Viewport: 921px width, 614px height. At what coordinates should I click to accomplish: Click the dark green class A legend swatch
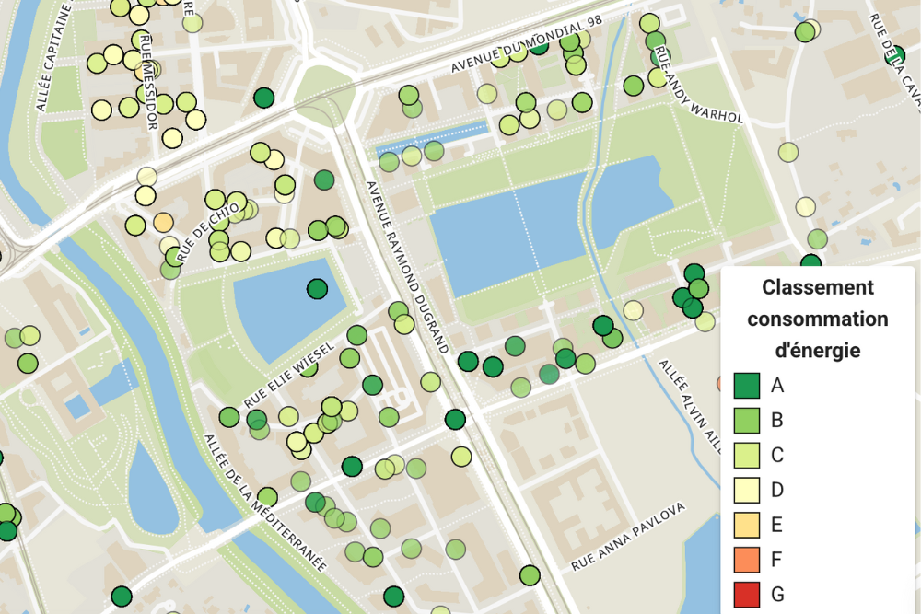click(747, 386)
